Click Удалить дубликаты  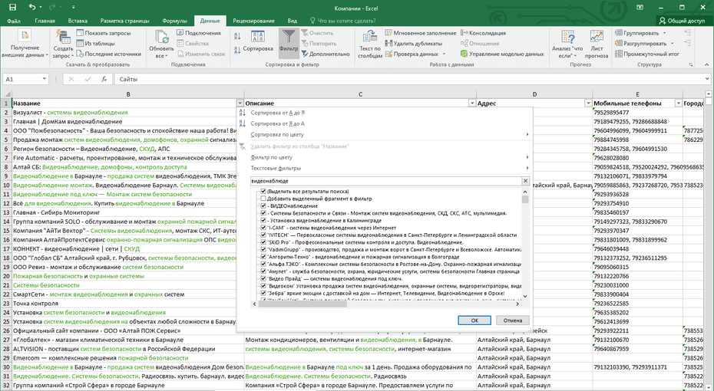pyautogui.click(x=414, y=44)
